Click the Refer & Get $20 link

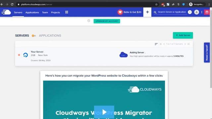[x=132, y=12]
